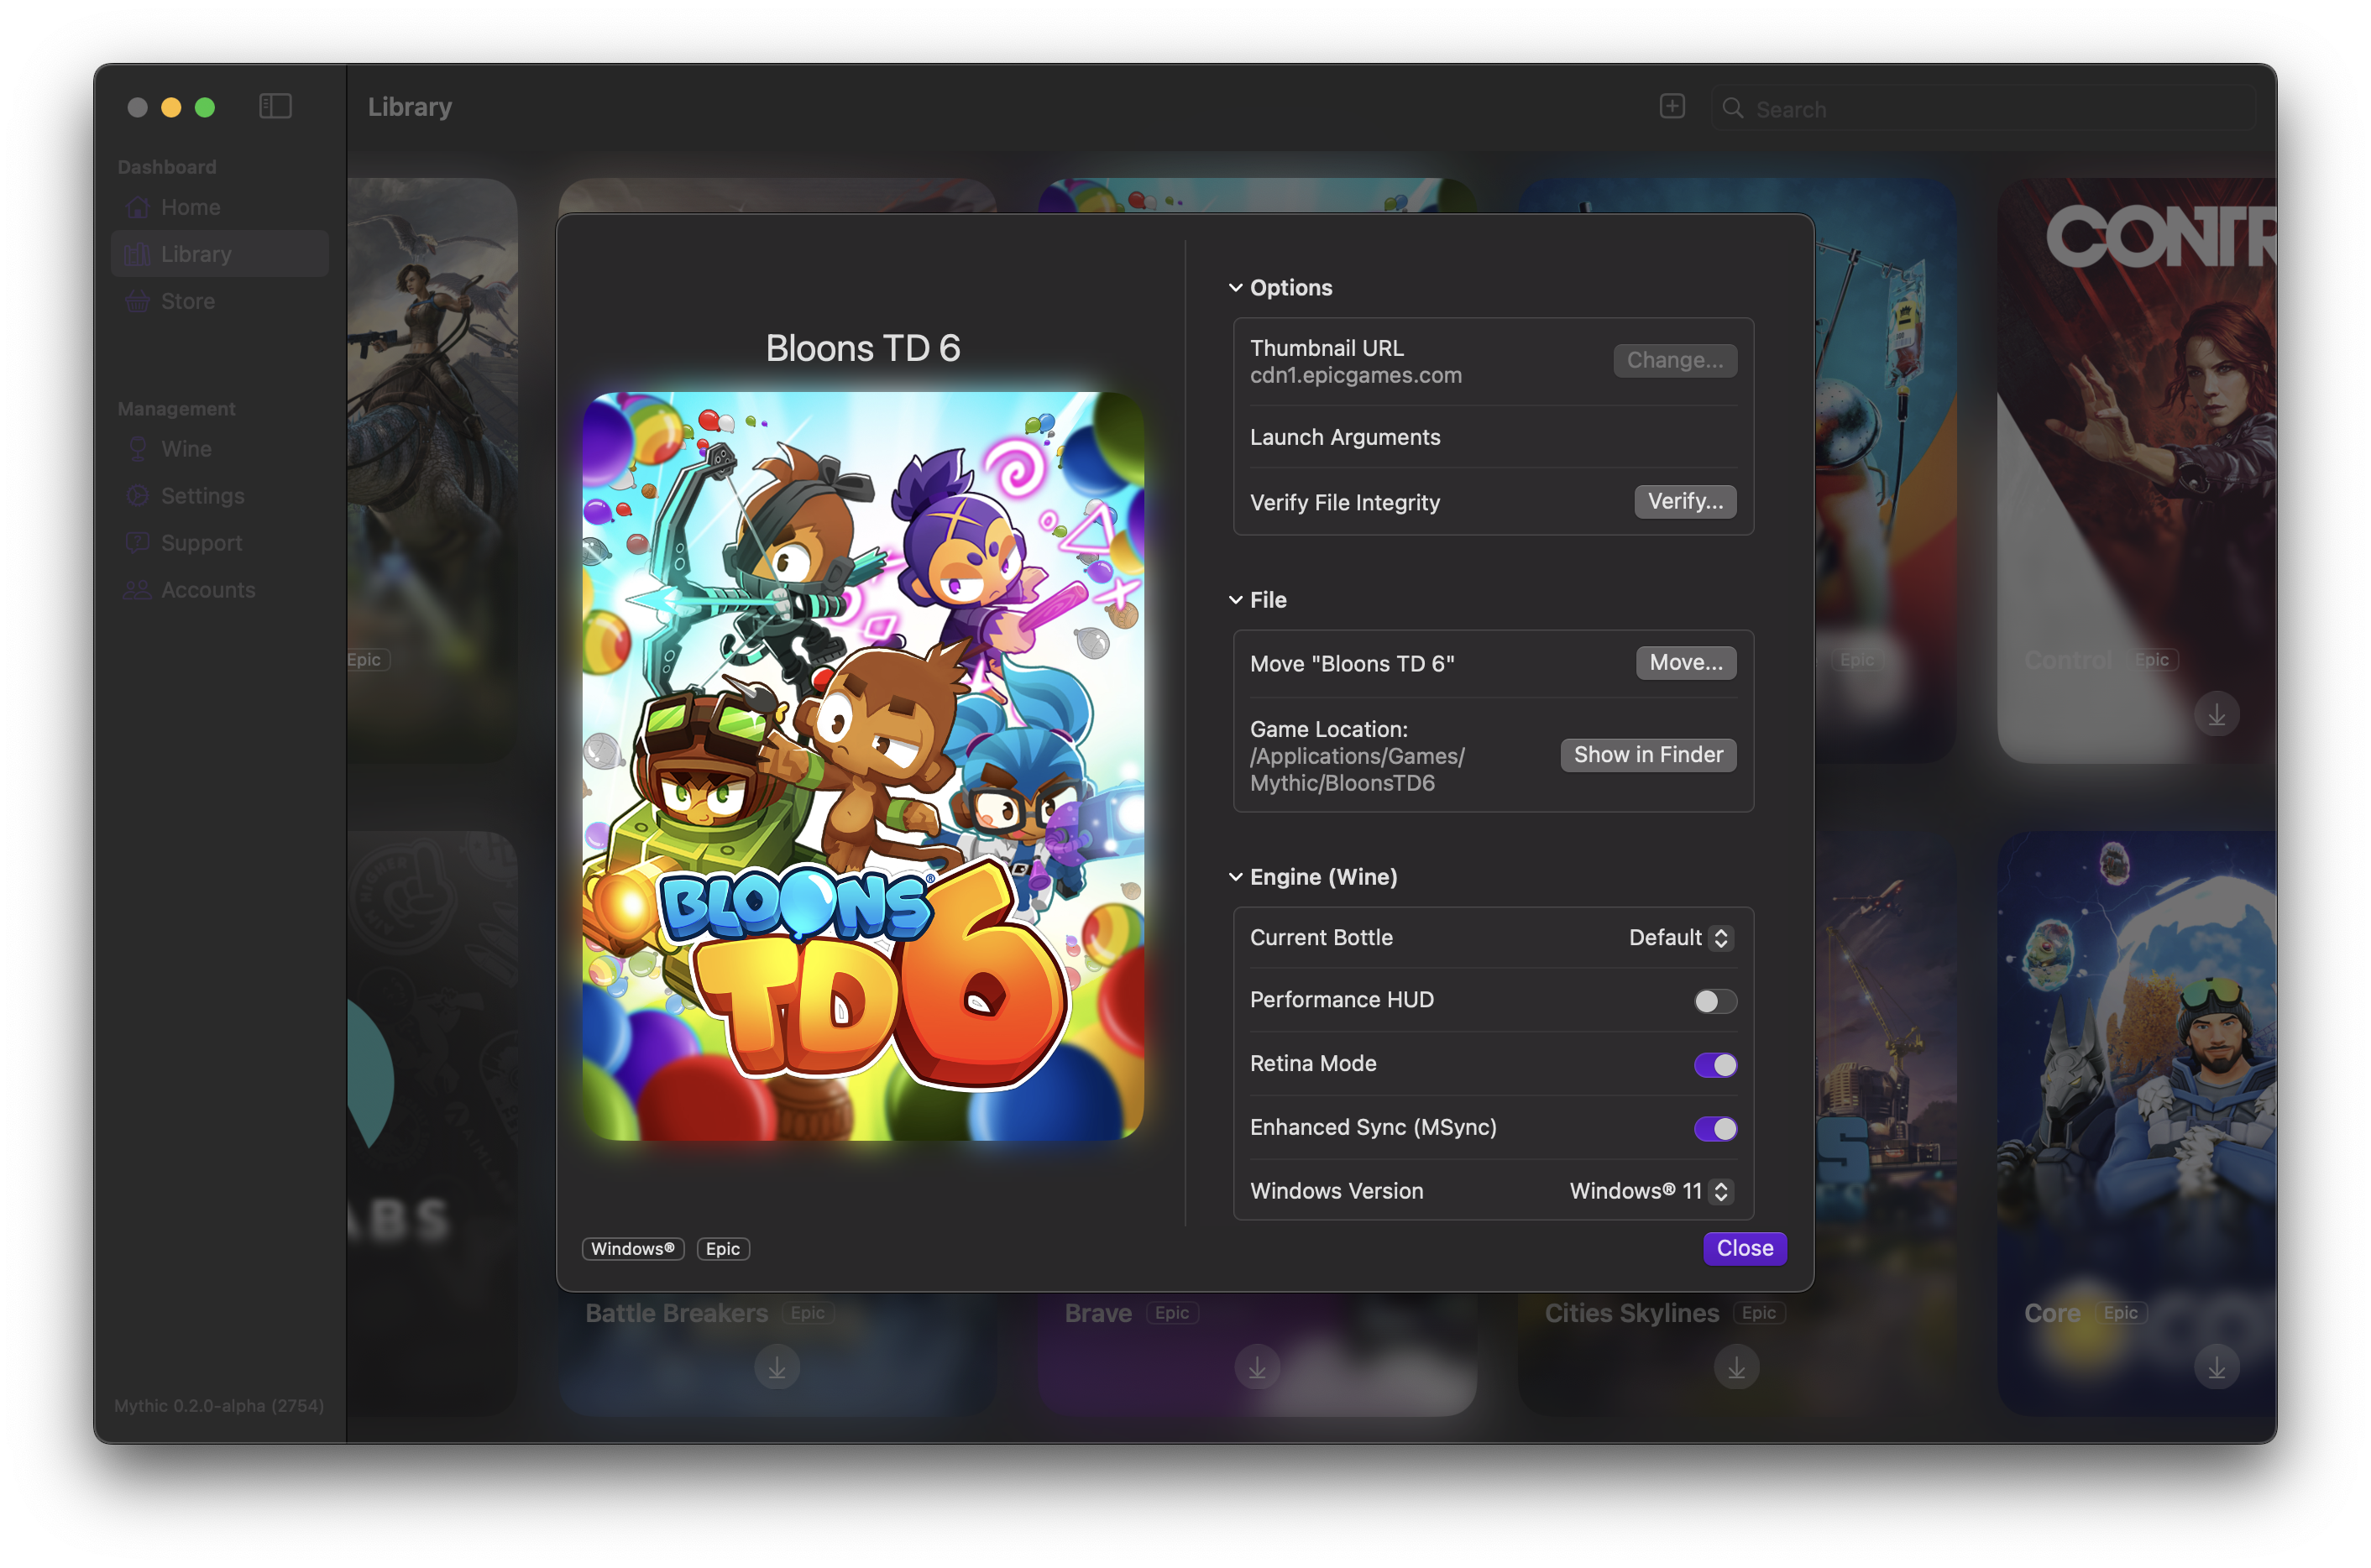This screenshot has width=2371, height=1568.
Task: Click the Game Location path text
Action: [1357, 770]
